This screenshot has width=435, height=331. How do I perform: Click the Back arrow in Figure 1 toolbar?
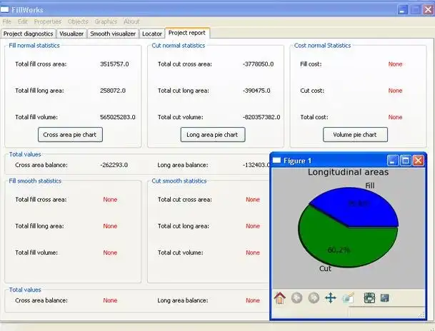[296, 298]
